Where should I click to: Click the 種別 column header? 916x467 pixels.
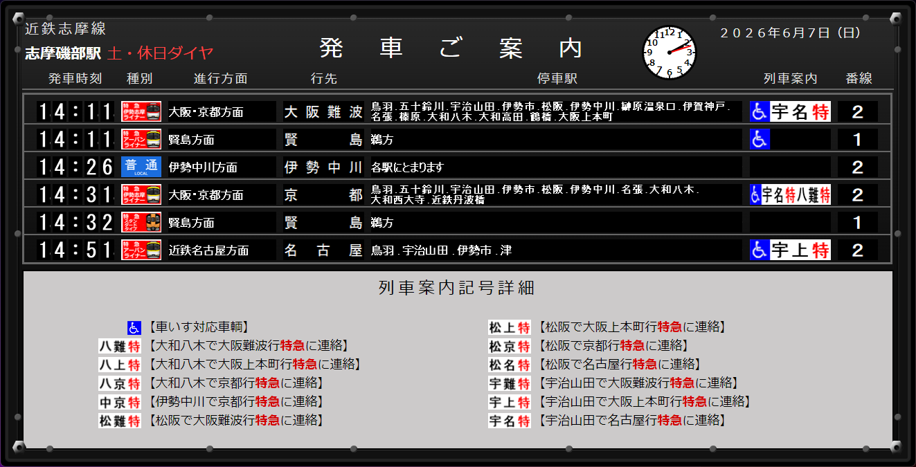click(139, 79)
